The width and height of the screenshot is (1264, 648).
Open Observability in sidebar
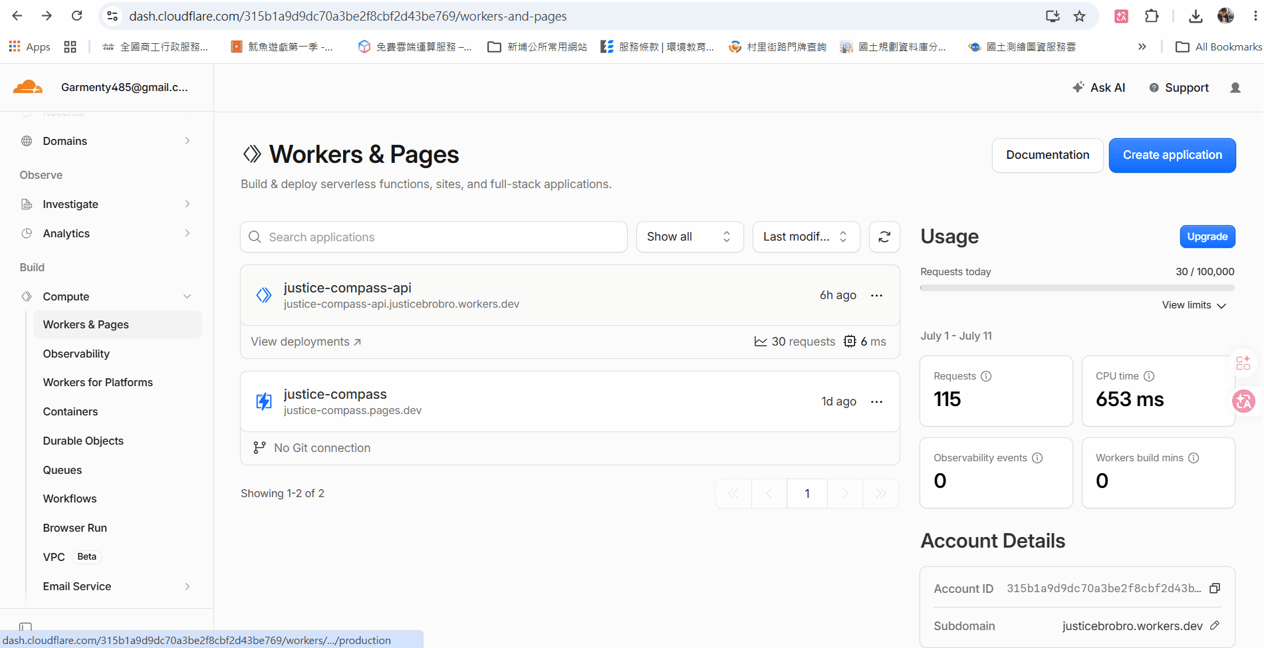coord(76,354)
